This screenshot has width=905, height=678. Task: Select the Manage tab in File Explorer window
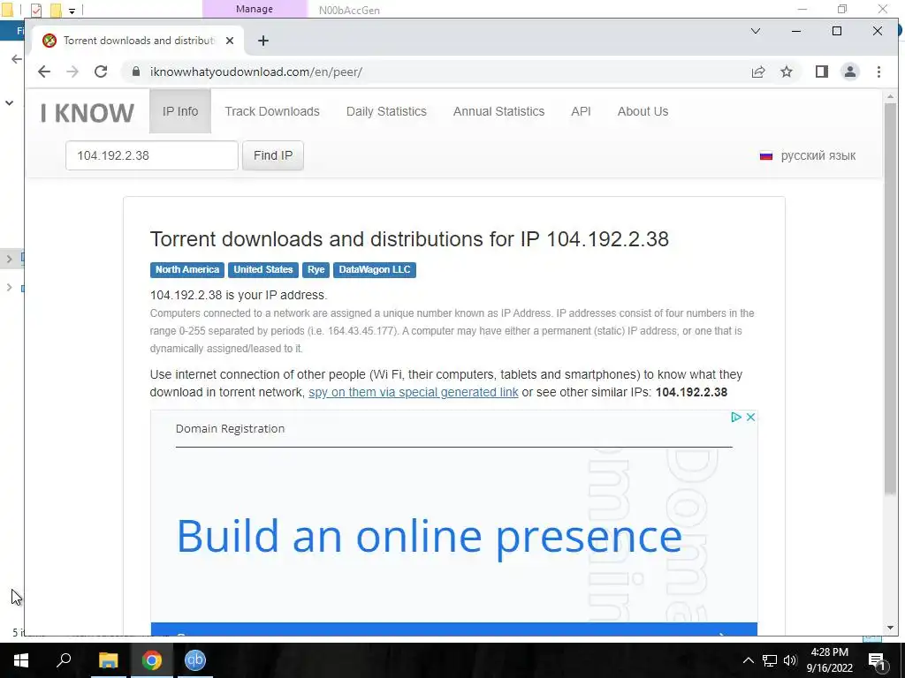(x=254, y=9)
